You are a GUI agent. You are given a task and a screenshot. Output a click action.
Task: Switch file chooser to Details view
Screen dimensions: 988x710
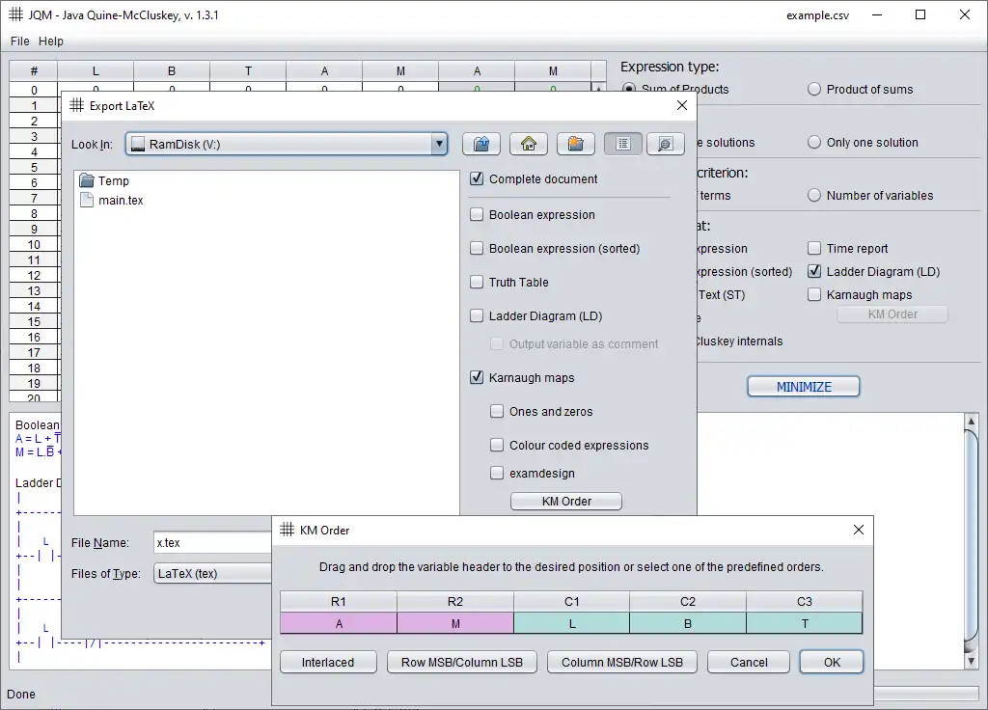pos(666,145)
